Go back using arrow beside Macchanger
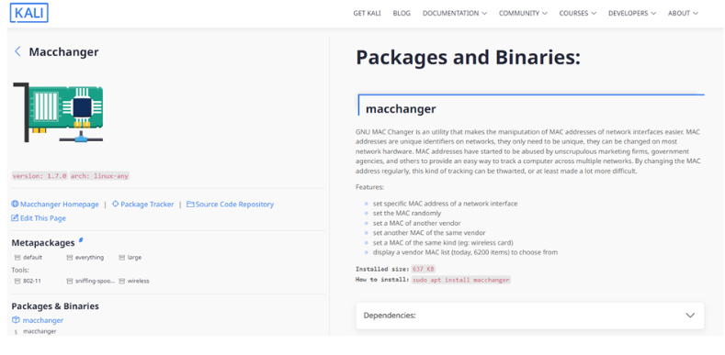Image resolution: width=725 pixels, height=355 pixels. coord(17,51)
